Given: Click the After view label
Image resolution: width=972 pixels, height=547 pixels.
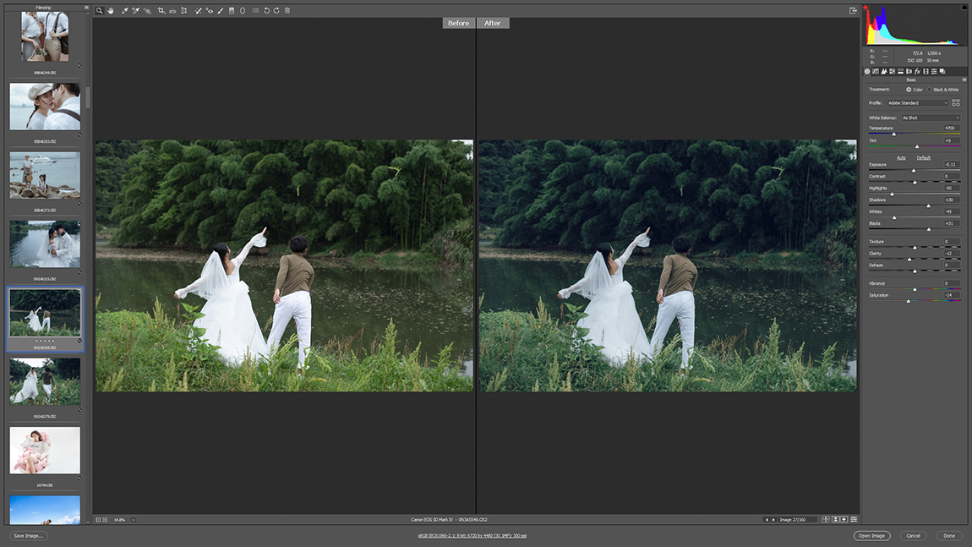Looking at the screenshot, I should (493, 23).
